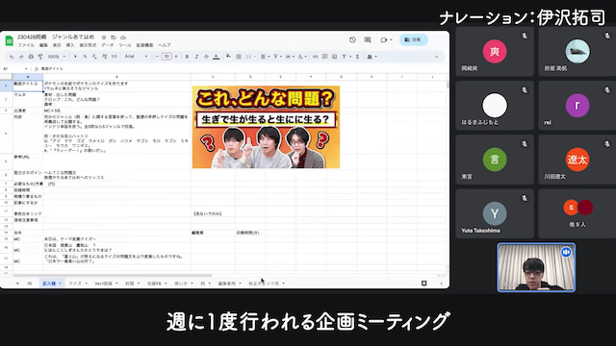Select the 動画タイトル cell in column A
This screenshot has width=616, height=346.
[28, 86]
